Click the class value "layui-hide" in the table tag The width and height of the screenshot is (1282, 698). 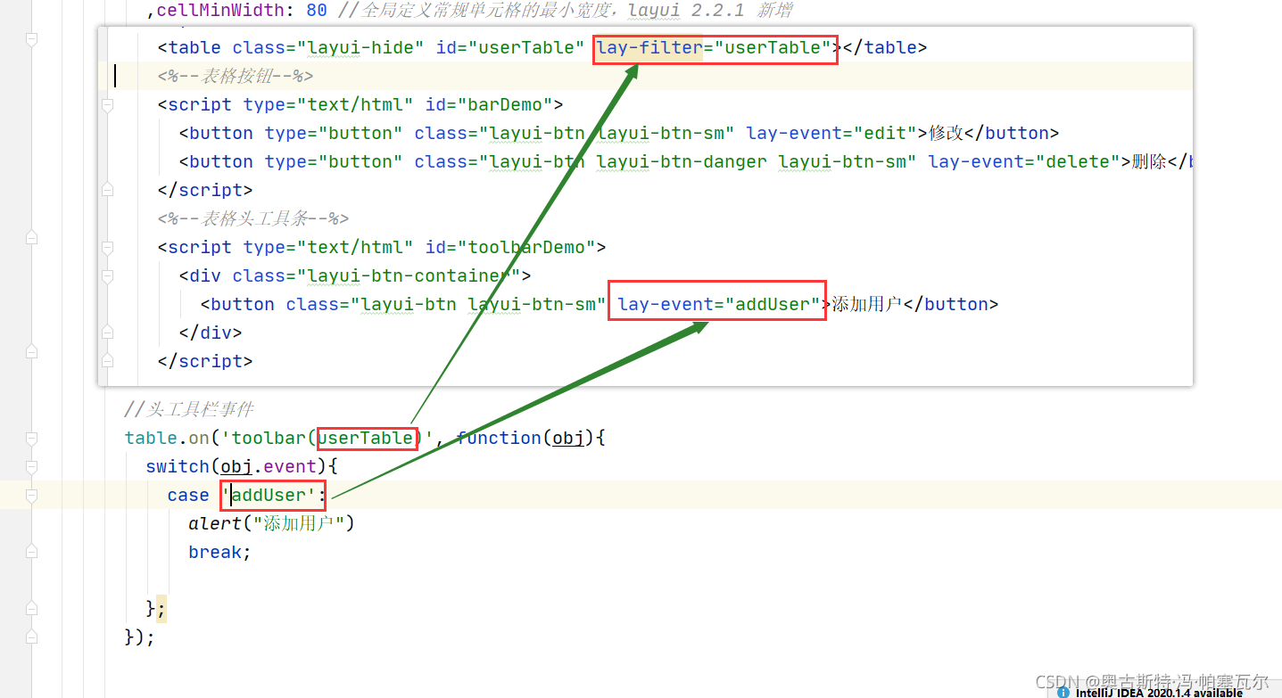[360, 47]
